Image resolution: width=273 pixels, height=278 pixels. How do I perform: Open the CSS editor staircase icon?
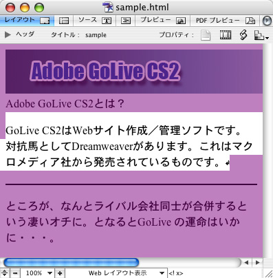[261, 35]
